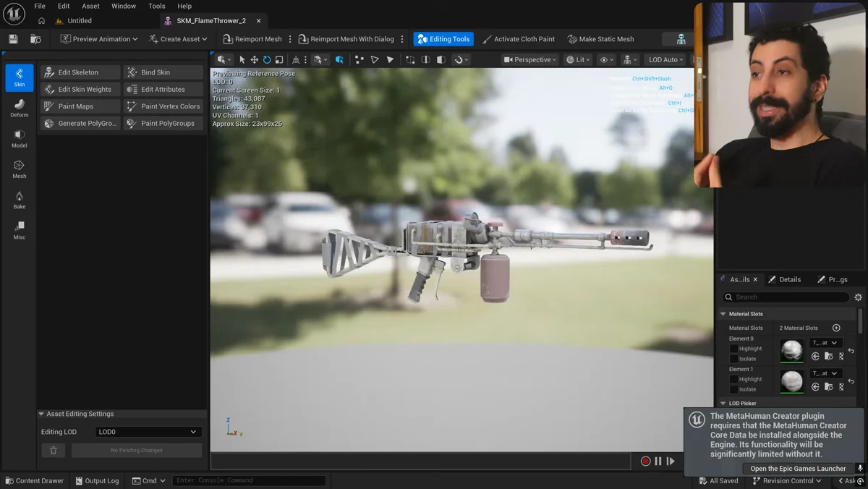Collapse the LOD Picker section

click(x=723, y=404)
